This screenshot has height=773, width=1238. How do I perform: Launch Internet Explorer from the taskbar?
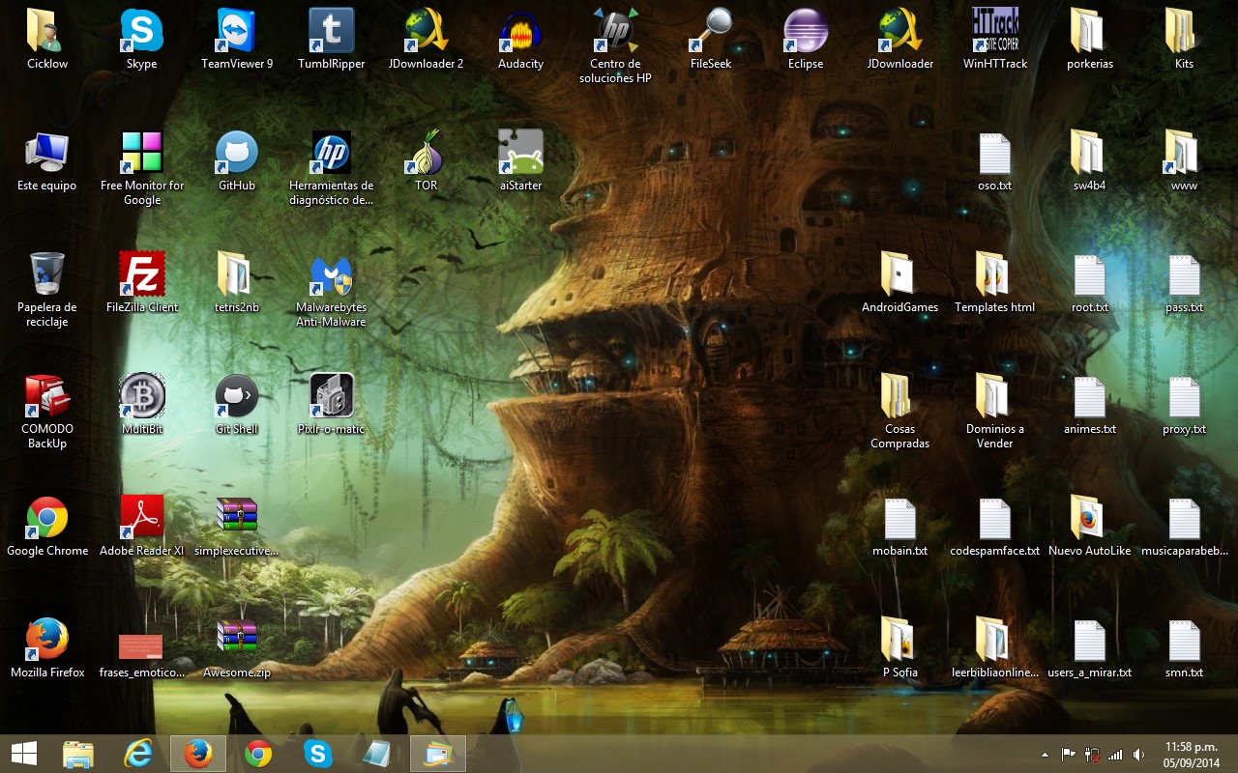coord(138,754)
